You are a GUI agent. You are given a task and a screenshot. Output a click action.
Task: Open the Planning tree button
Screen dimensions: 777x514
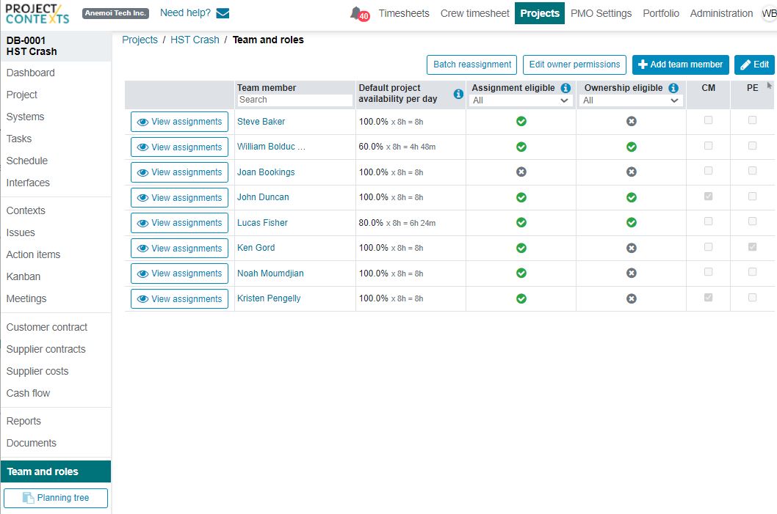pos(56,498)
